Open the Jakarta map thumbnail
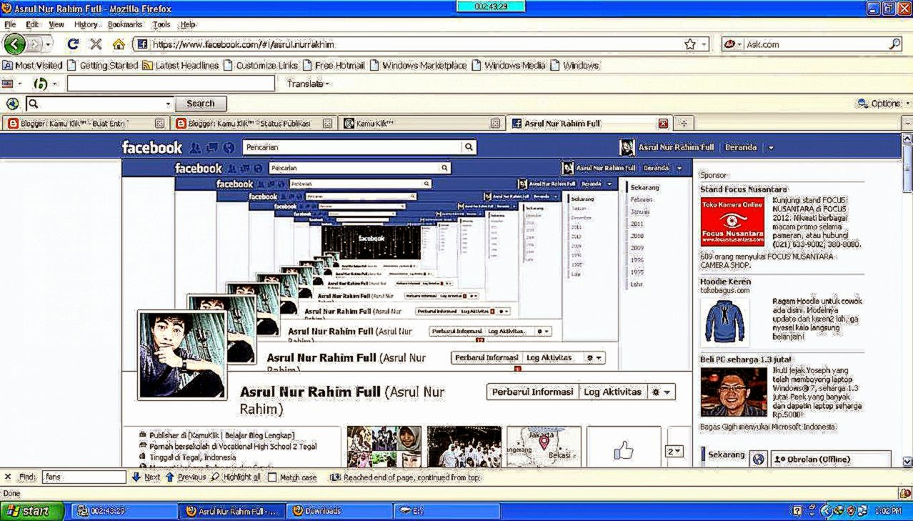 (x=544, y=447)
